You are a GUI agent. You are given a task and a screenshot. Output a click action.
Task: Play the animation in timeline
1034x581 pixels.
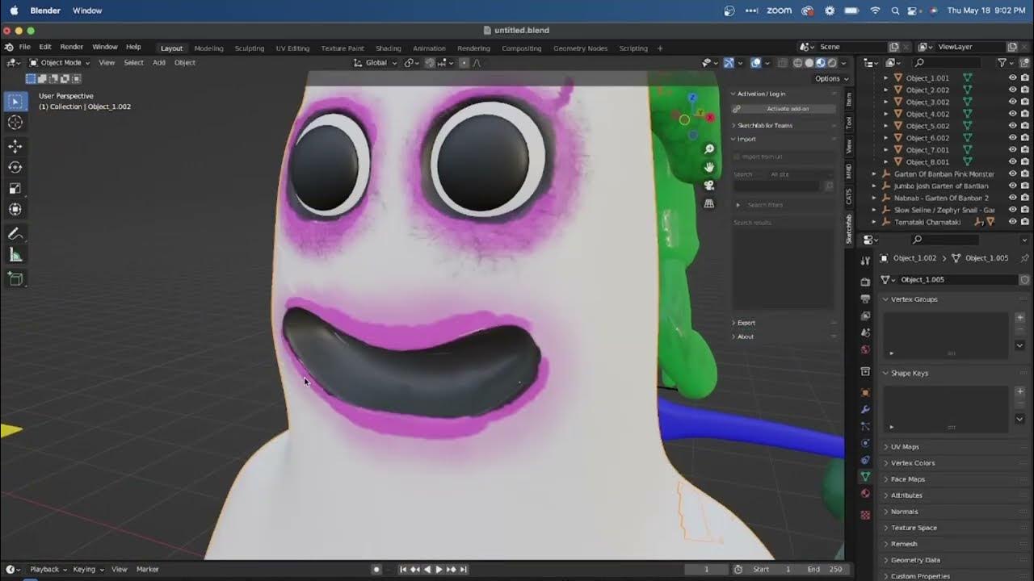pyautogui.click(x=439, y=570)
